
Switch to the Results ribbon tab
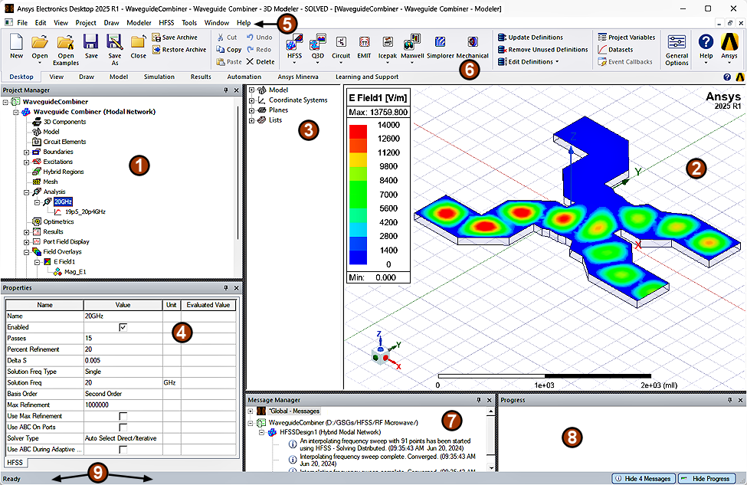pyautogui.click(x=201, y=77)
